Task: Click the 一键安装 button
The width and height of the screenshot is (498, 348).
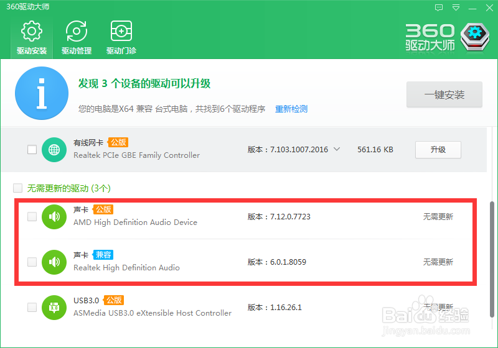Action: coord(444,94)
